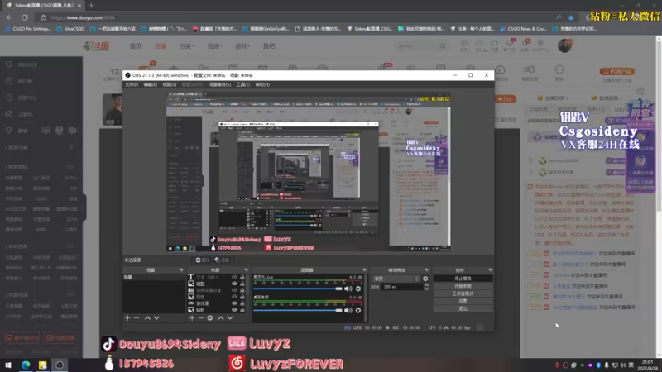Add a new source with the plus icon in OBS Sources panel

pos(192,318)
